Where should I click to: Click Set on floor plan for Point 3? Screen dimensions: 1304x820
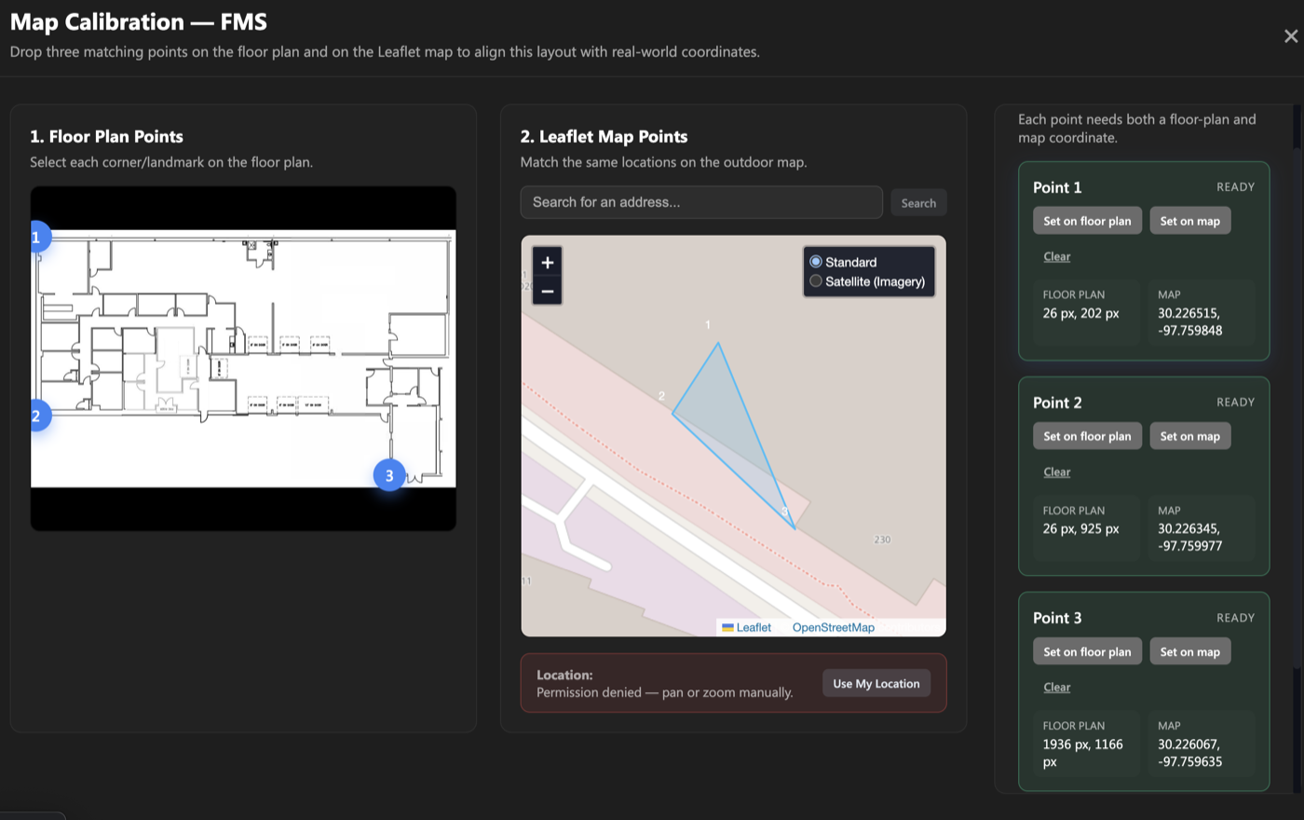coord(1087,650)
